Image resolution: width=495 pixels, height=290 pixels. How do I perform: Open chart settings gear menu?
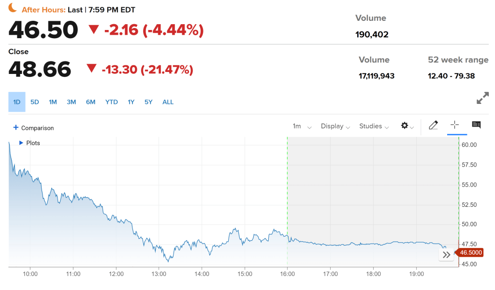(407, 126)
